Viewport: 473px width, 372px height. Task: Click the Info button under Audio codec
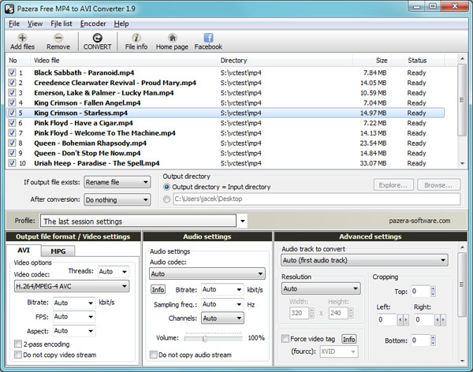click(158, 289)
